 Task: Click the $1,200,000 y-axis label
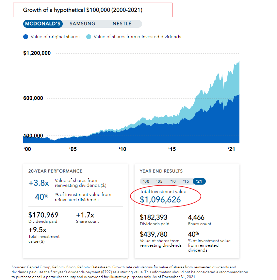(37, 53)
